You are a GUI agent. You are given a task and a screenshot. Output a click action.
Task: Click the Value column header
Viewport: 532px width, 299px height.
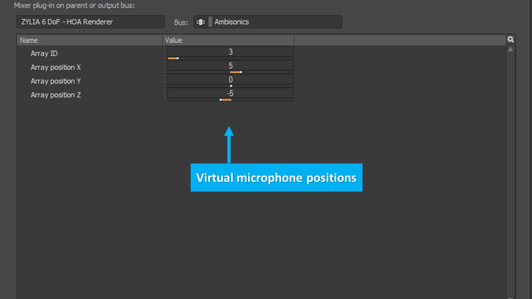(228, 40)
